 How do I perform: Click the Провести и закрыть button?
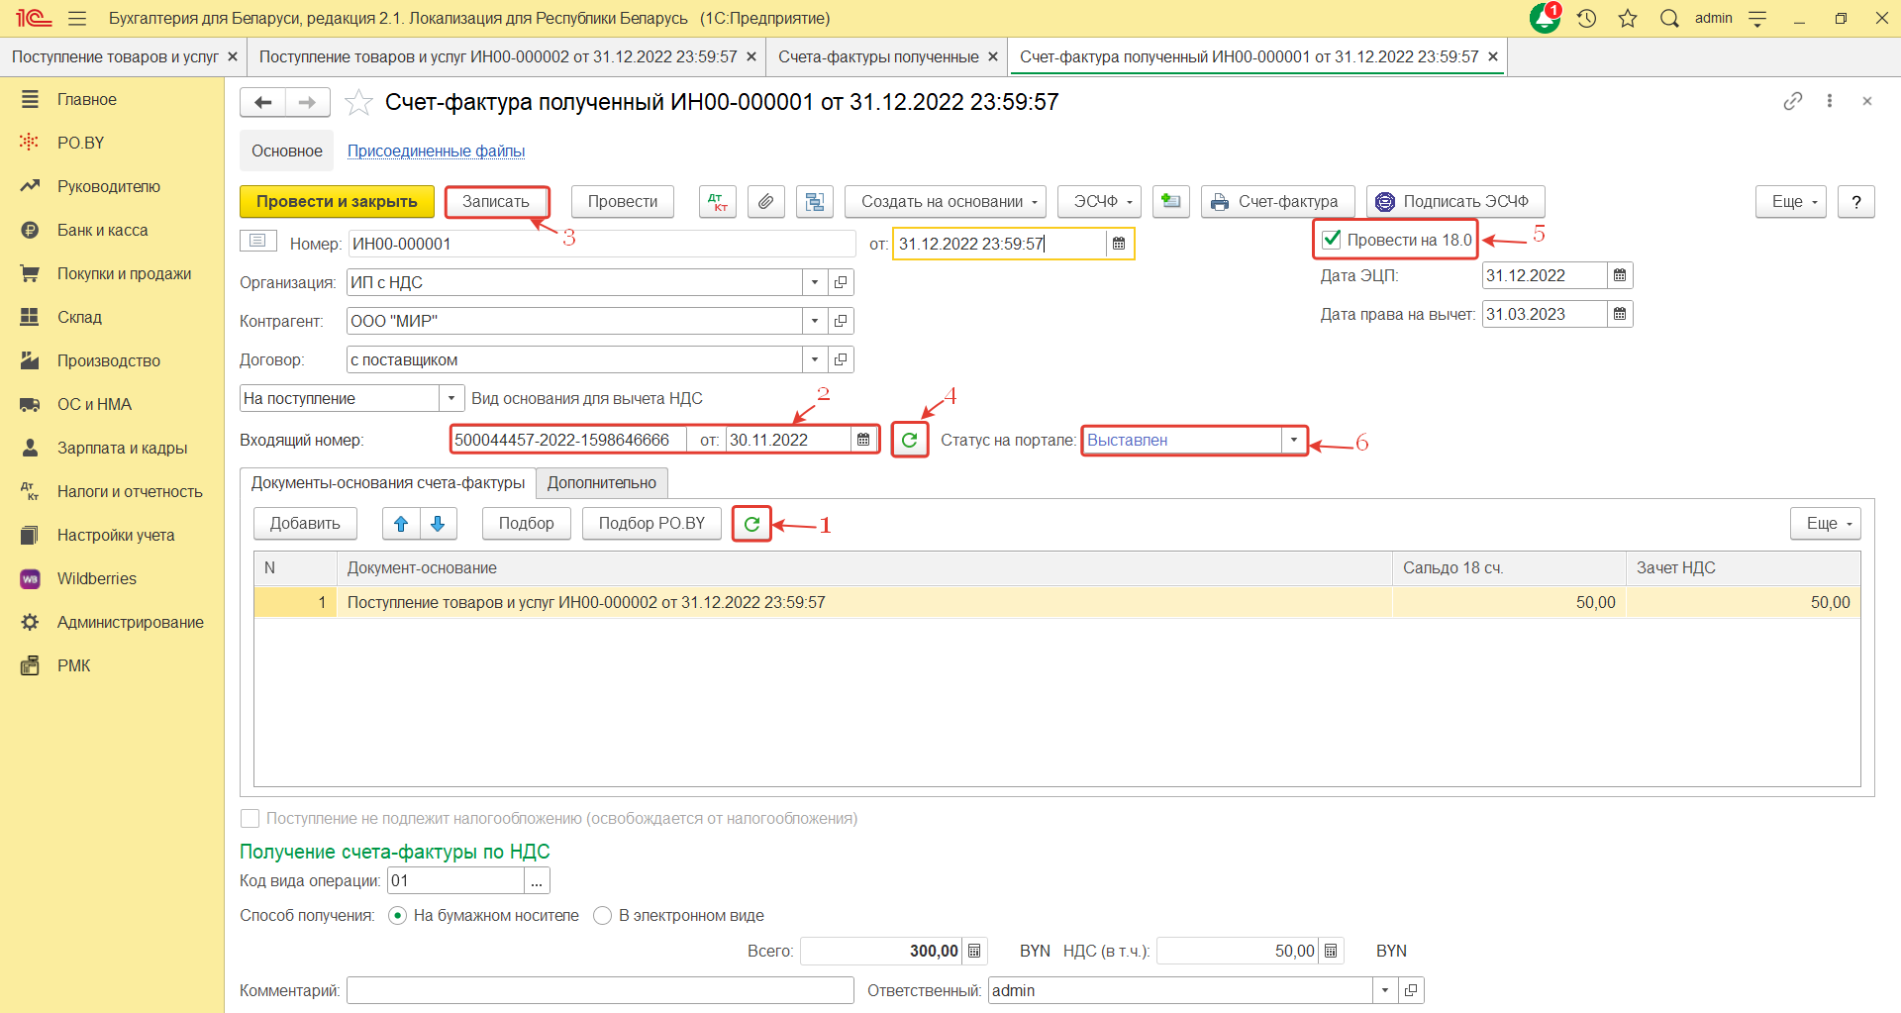click(x=337, y=202)
